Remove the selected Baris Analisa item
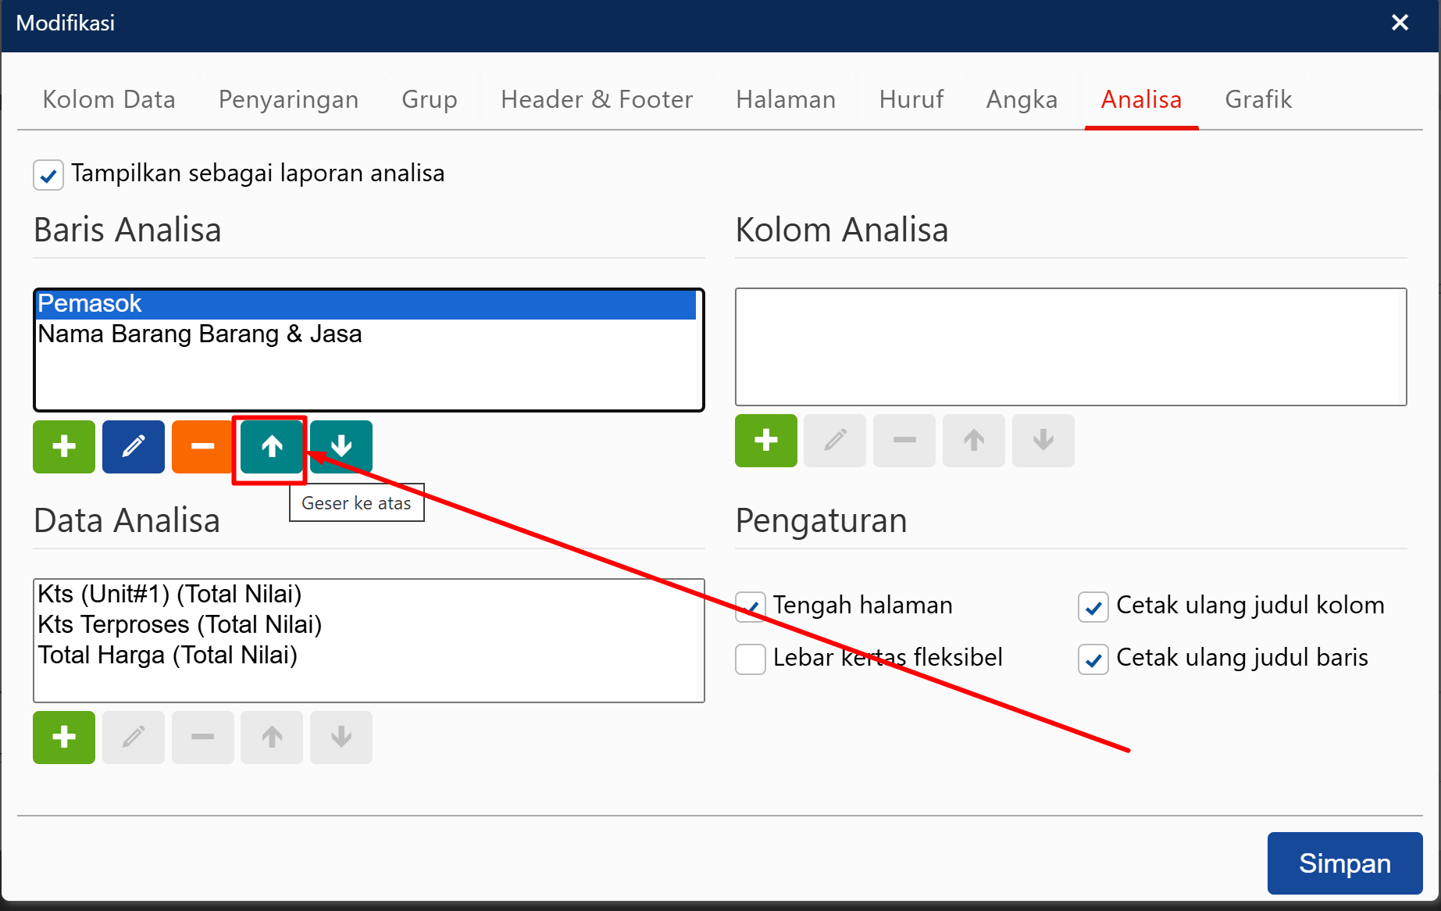Screen dimensions: 1441x911 202,447
